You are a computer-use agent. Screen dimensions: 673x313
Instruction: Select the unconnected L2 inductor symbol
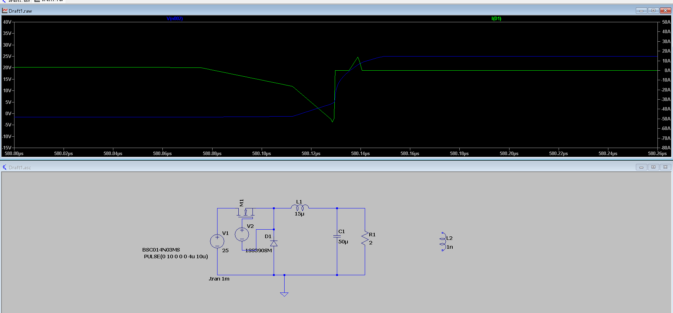(x=443, y=242)
